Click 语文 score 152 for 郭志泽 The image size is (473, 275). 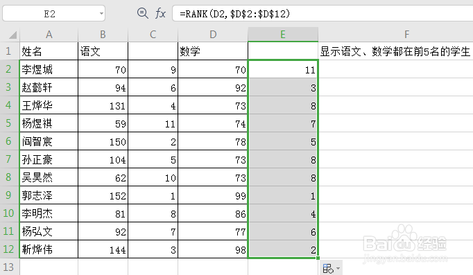[103, 195]
